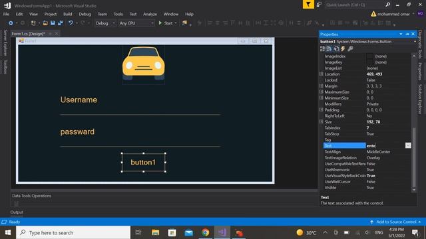The width and height of the screenshot is (426, 239).
Task: Select the button1 control on the form
Action: pos(144,162)
